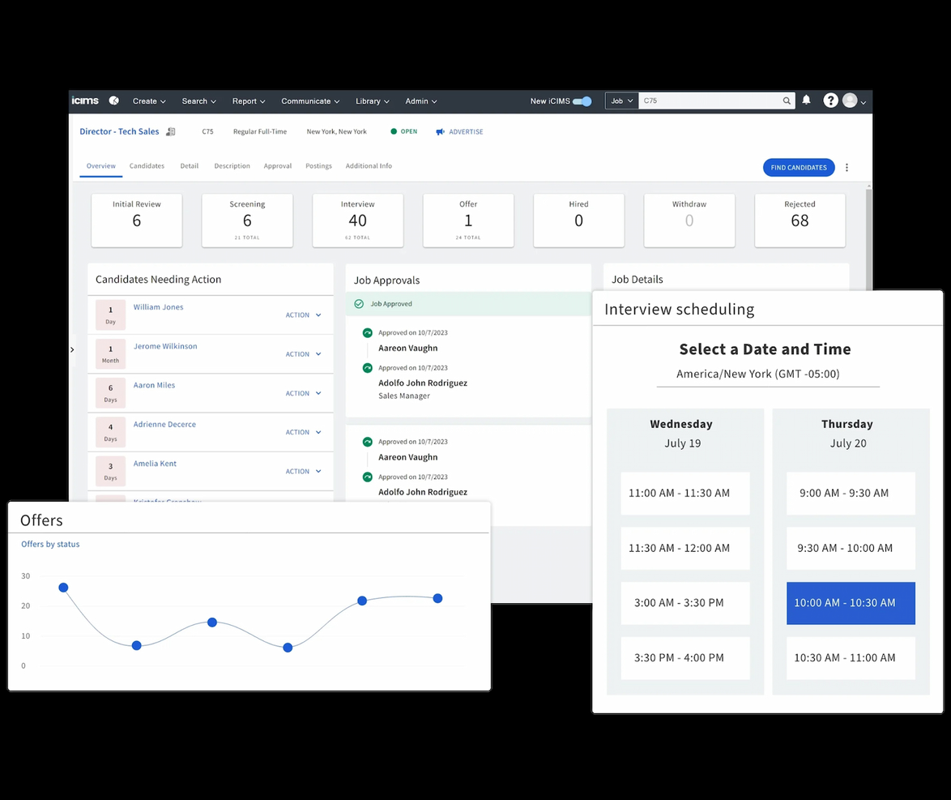Open notifications via the bell icon

click(x=805, y=101)
